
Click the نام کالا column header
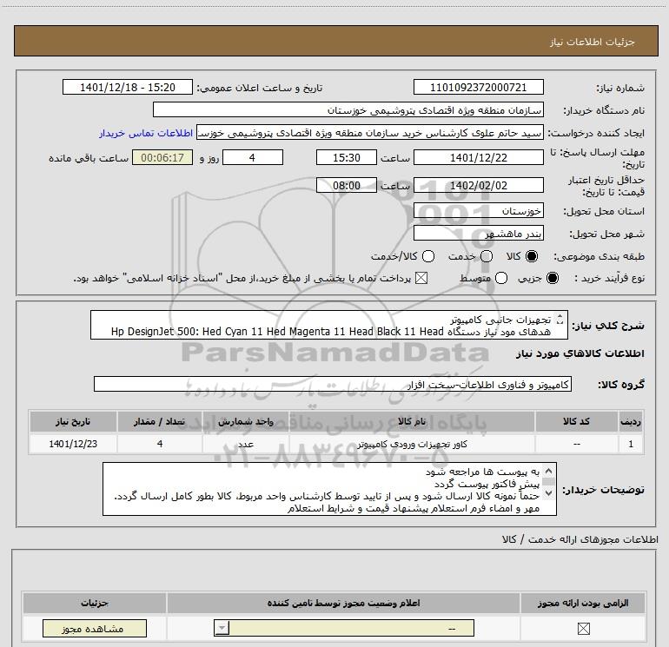(x=412, y=421)
